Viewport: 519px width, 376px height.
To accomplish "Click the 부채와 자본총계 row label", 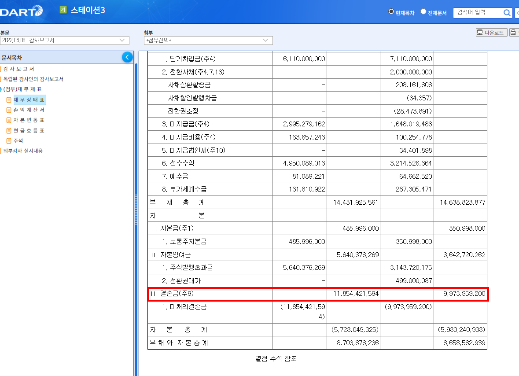I will (179, 343).
